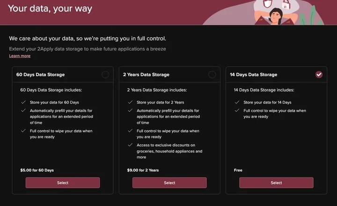The height and width of the screenshot is (206, 337).
Task: Click the woman illustration in the banner
Action: (x=276, y=16)
